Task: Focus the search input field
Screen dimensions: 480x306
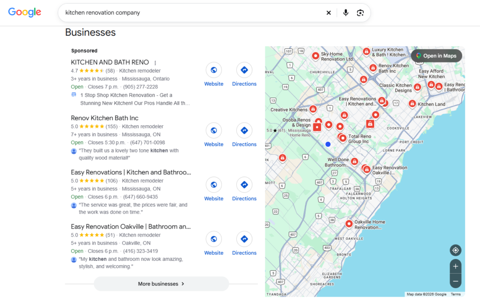Action: 193,13
